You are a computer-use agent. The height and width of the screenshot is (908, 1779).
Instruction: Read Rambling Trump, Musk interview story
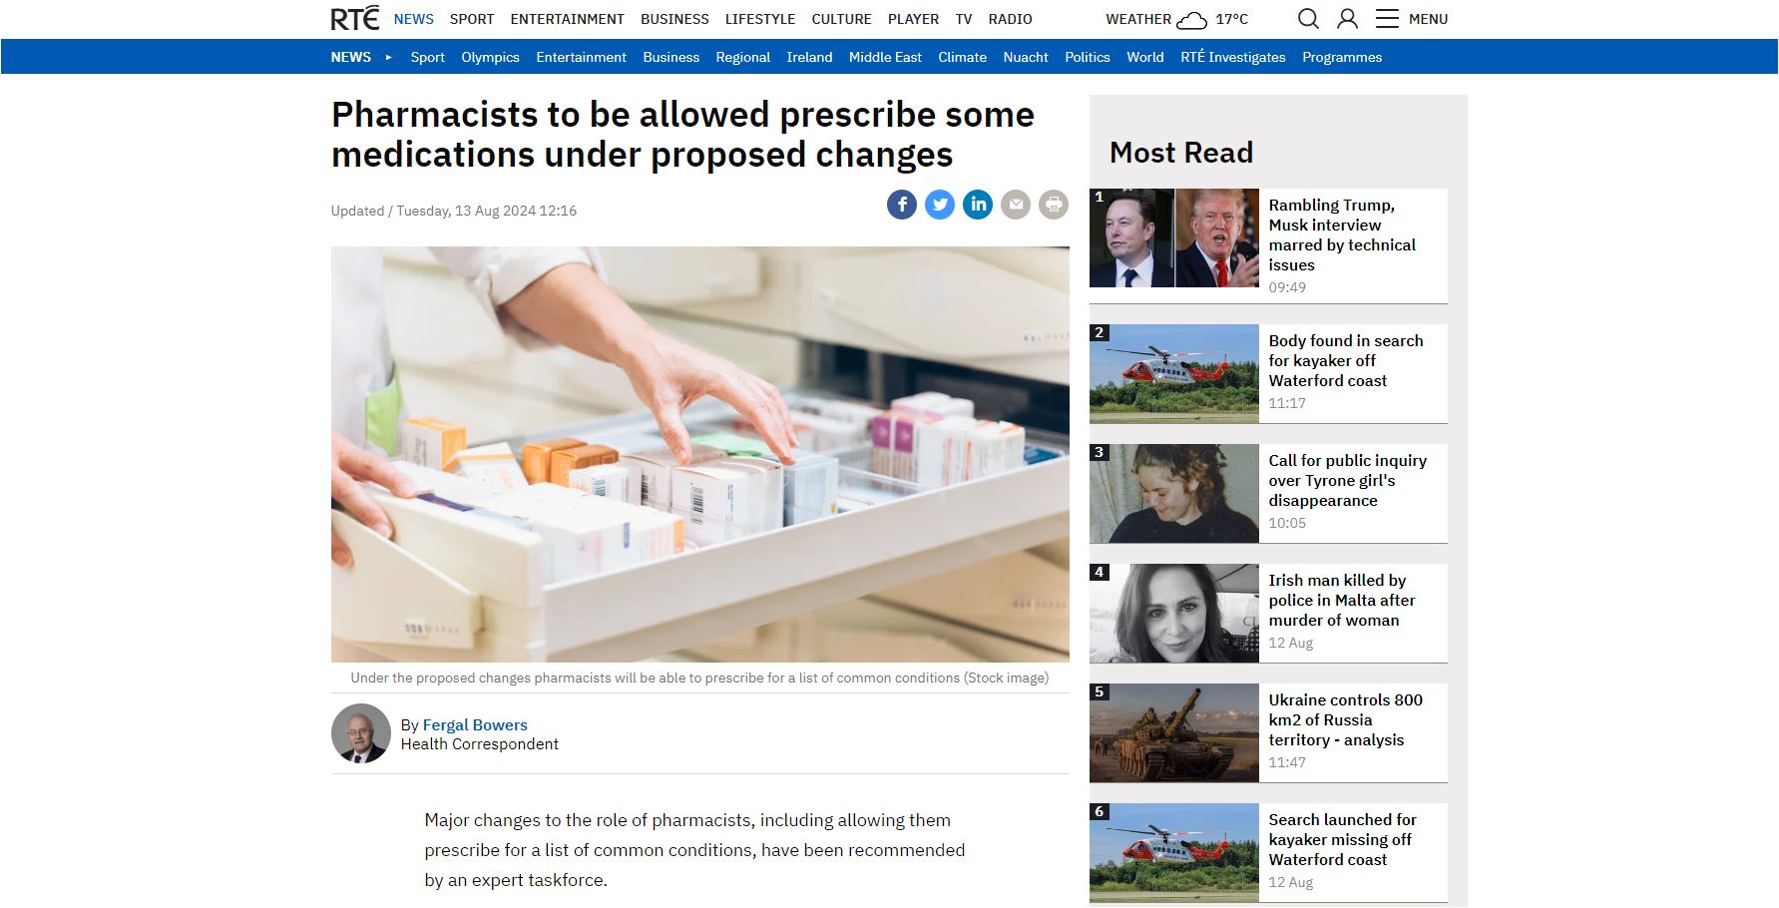1342,235
